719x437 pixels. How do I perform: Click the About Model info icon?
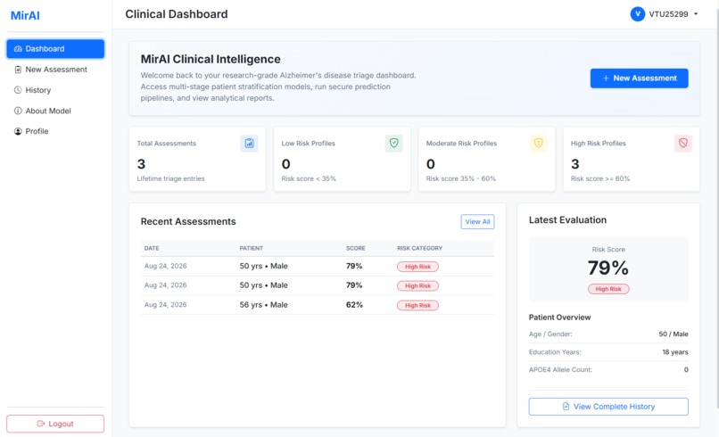point(18,111)
